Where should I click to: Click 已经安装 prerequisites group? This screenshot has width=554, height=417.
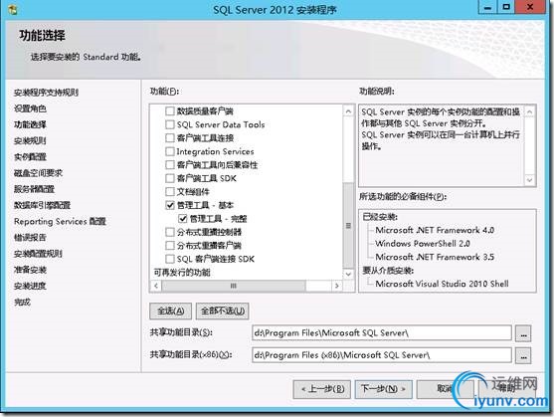click(x=380, y=217)
